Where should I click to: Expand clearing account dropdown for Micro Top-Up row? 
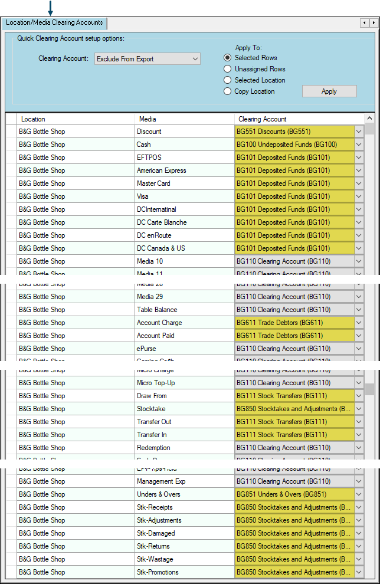[359, 383]
